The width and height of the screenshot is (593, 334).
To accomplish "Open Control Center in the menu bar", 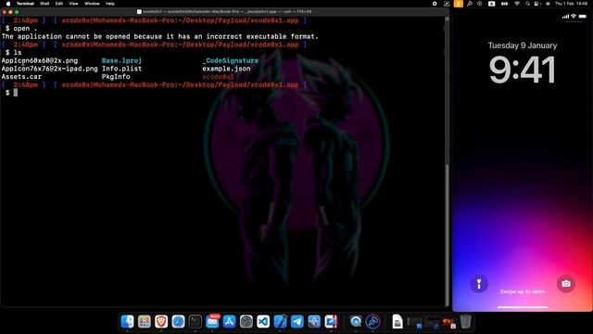I will [536, 4].
